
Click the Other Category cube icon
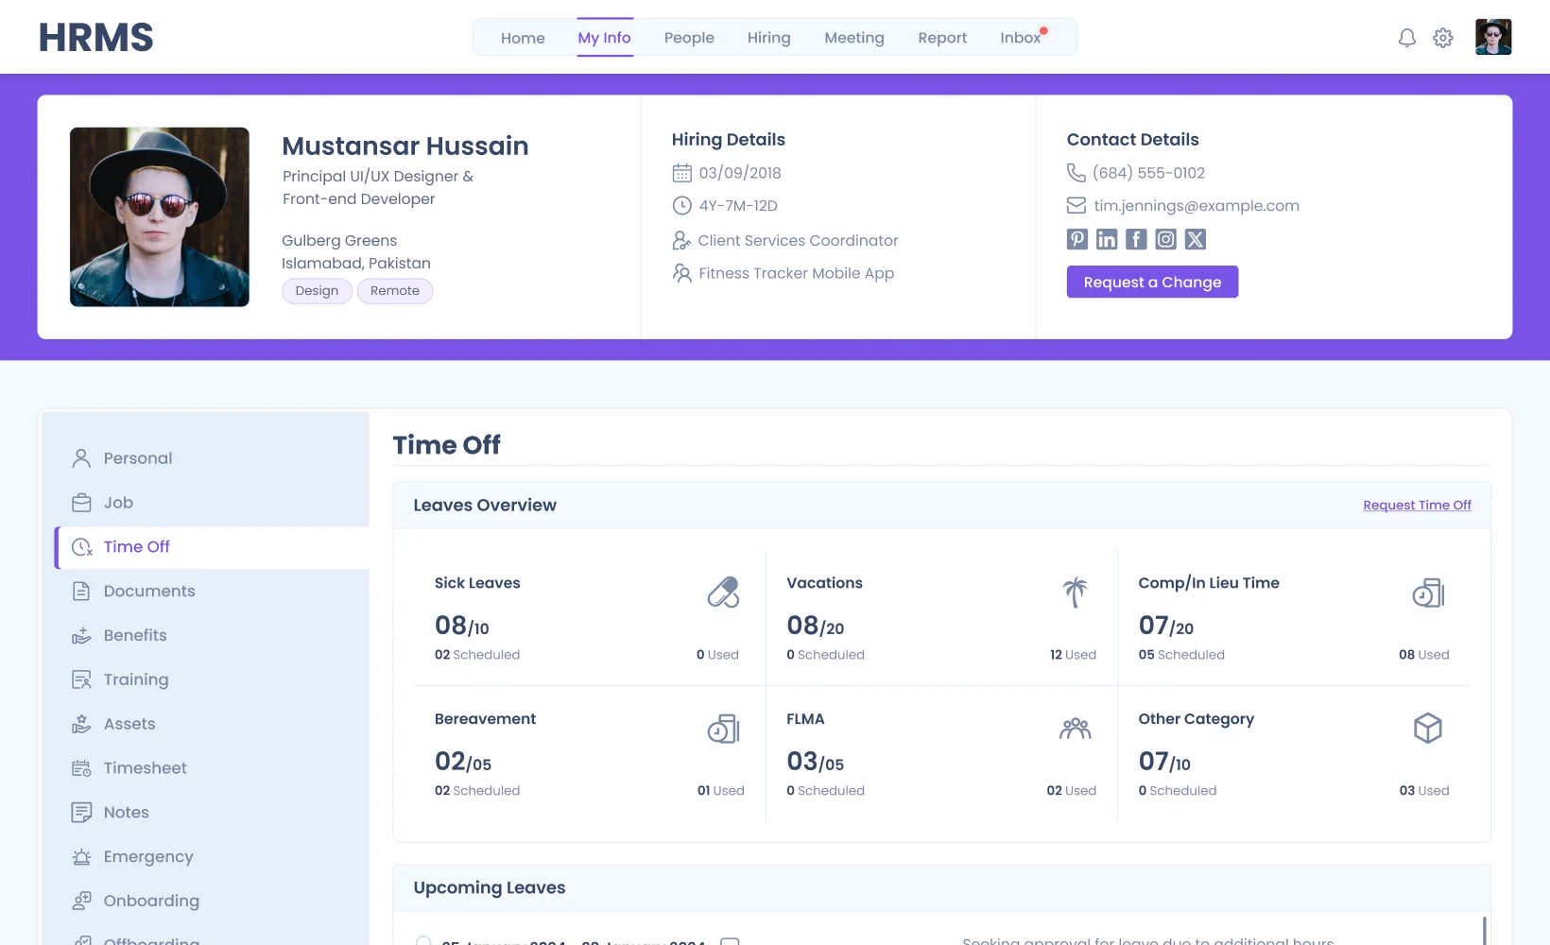pyautogui.click(x=1428, y=729)
